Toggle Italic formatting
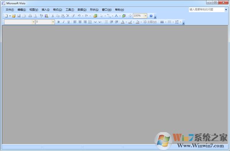This screenshot has width=230, height=151. tap(64, 22)
